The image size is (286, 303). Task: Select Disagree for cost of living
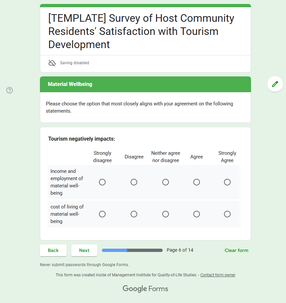(x=134, y=214)
